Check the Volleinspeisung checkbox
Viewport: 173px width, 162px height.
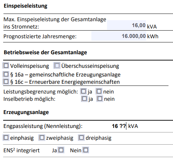6,66
